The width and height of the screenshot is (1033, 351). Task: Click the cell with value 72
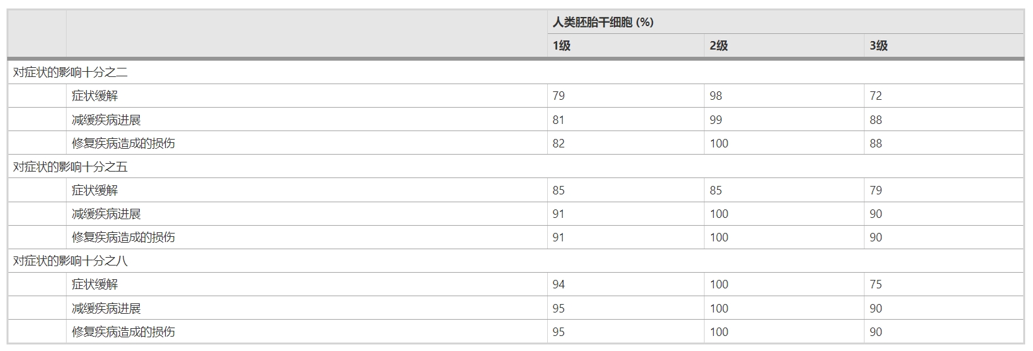pyautogui.click(x=876, y=96)
